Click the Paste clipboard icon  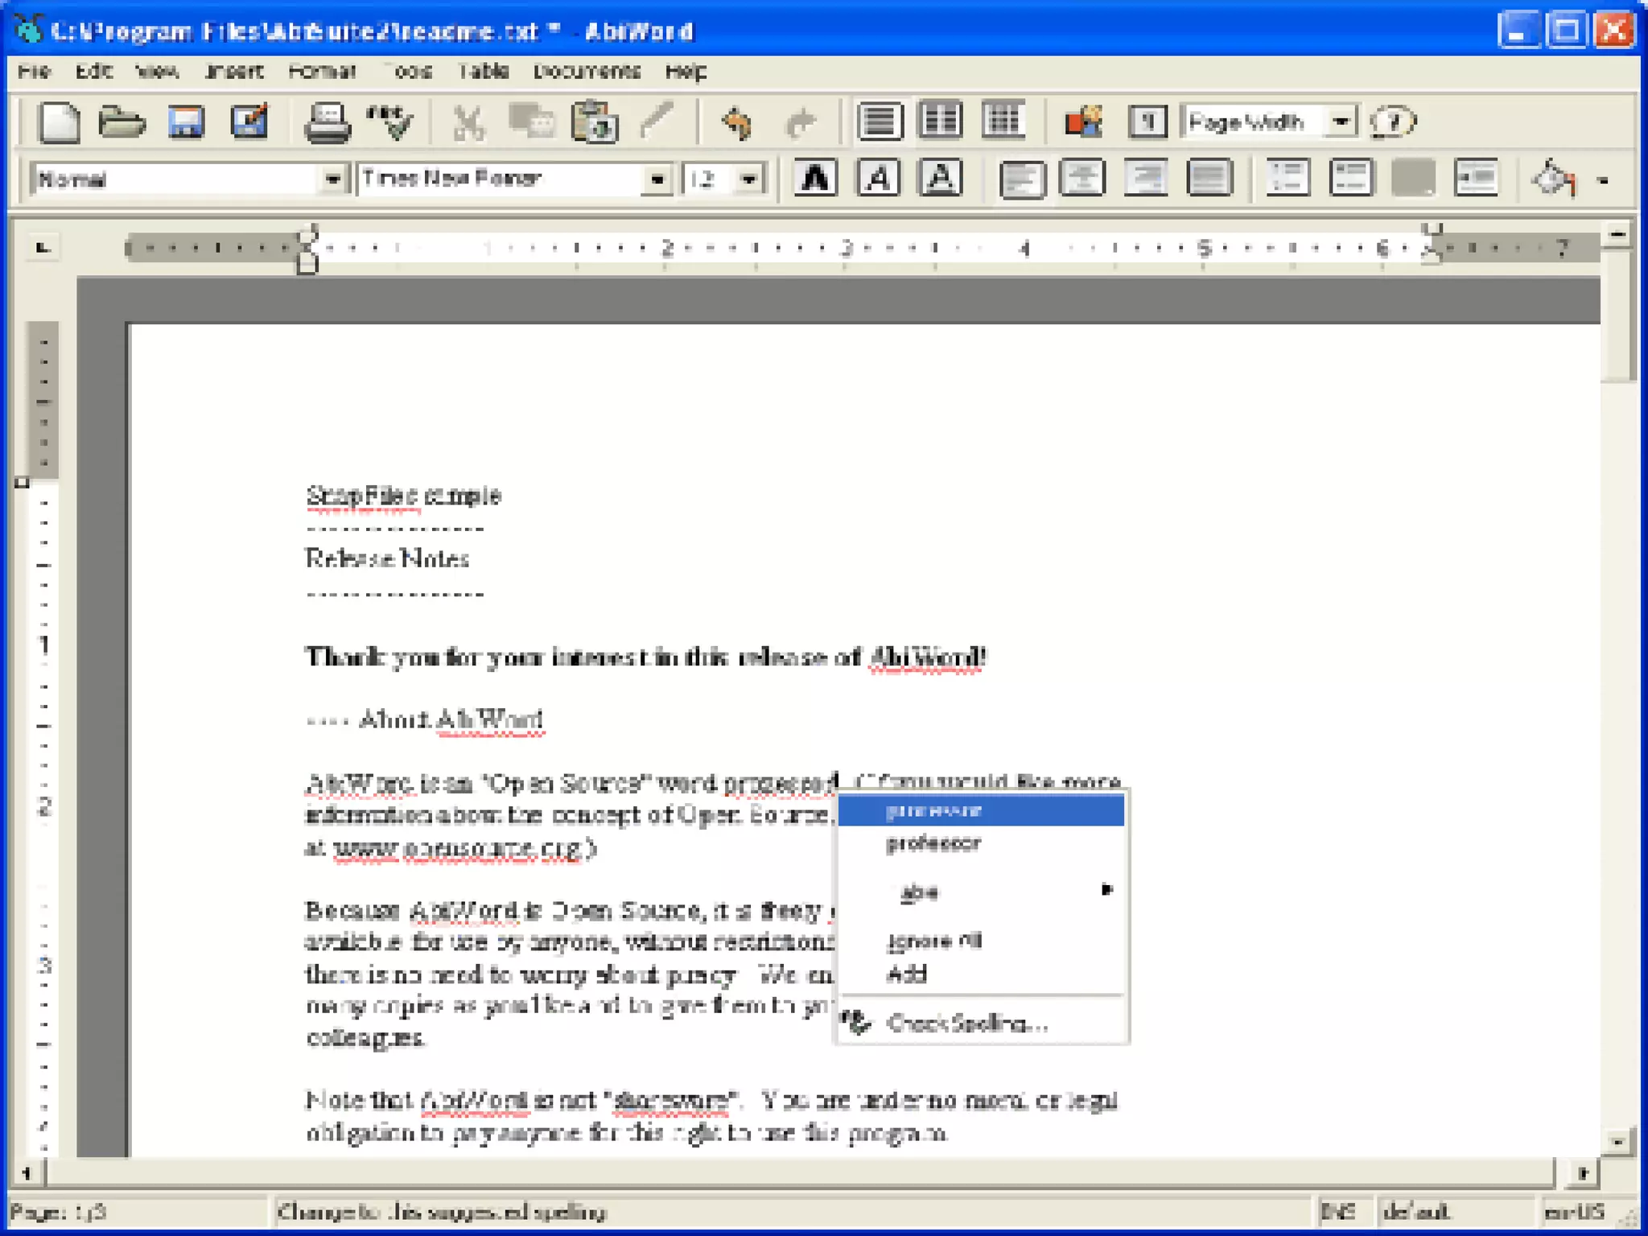(x=594, y=123)
